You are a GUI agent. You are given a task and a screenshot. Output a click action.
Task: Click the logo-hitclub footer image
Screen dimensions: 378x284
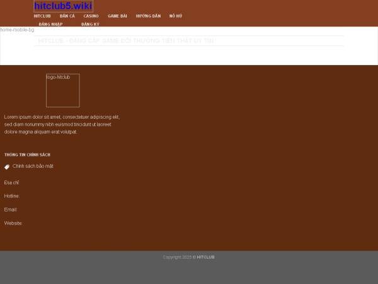coord(62,90)
